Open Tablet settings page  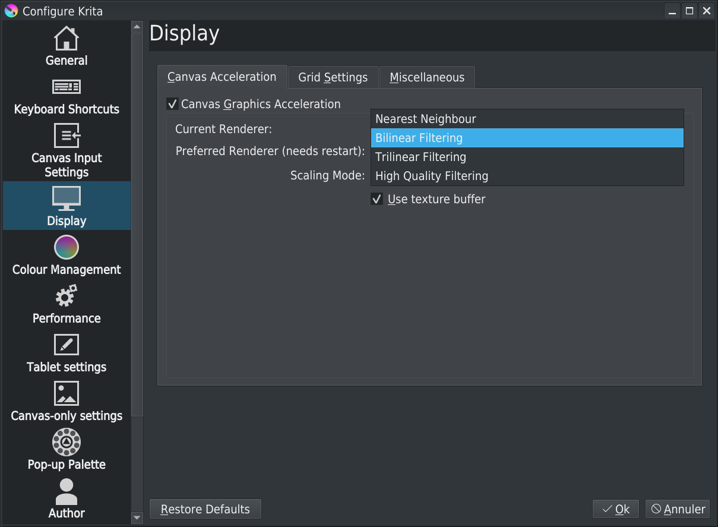click(67, 353)
